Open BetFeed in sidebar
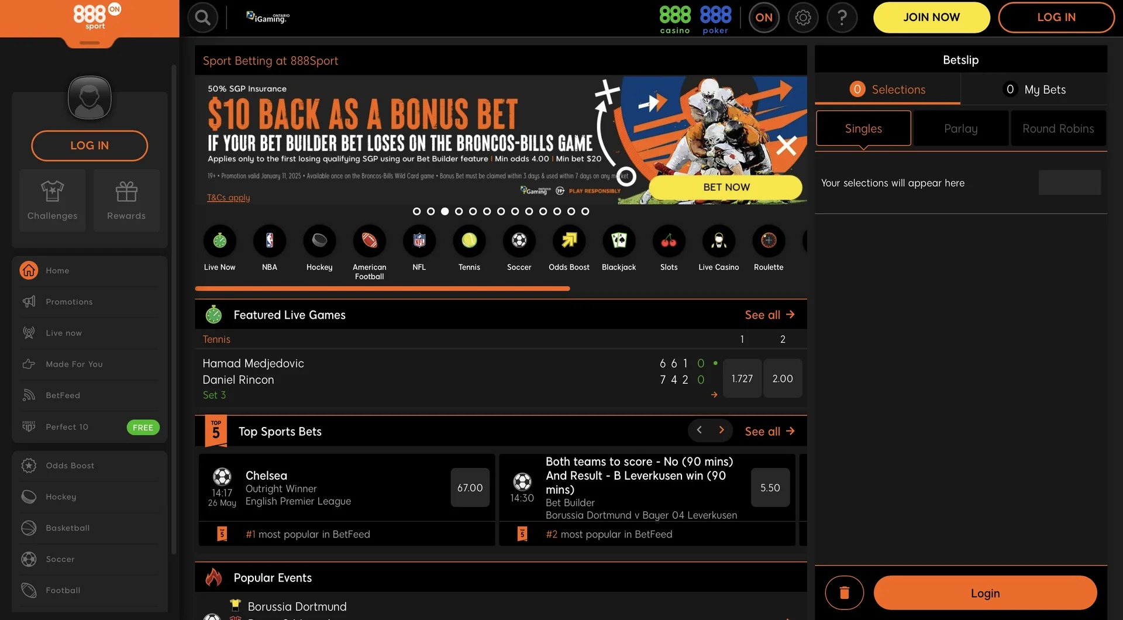The height and width of the screenshot is (620, 1123). point(89,395)
